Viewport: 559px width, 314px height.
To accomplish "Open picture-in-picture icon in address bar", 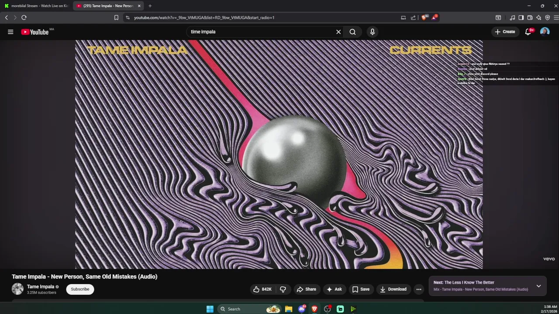I will click(x=403, y=17).
